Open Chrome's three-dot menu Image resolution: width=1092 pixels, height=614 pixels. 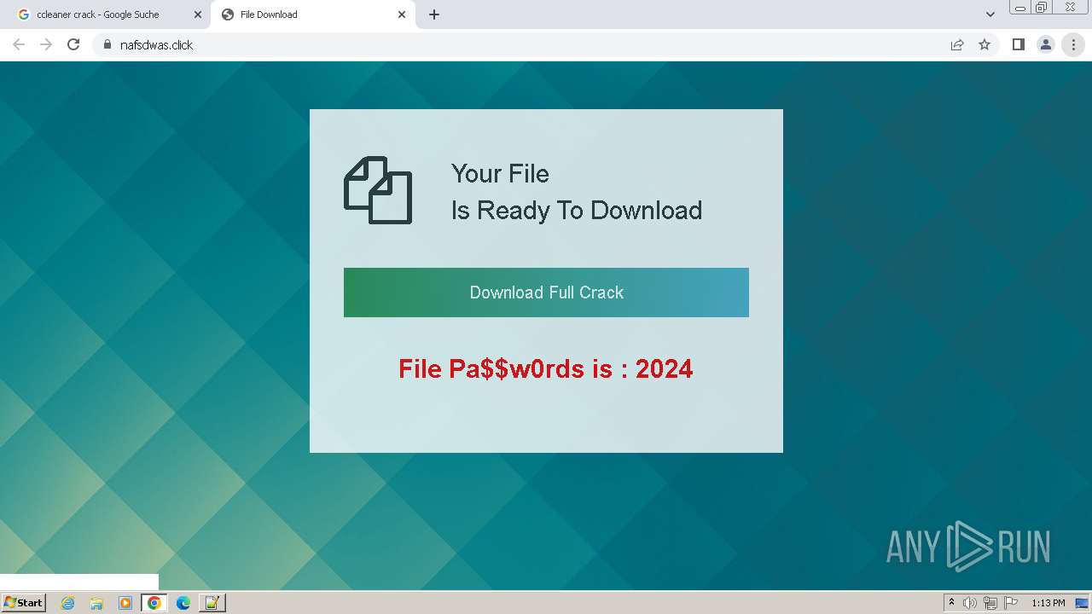click(1073, 44)
